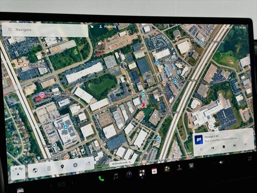
Task: Tap the 11:16 am clock
Action: click(x=241, y=28)
